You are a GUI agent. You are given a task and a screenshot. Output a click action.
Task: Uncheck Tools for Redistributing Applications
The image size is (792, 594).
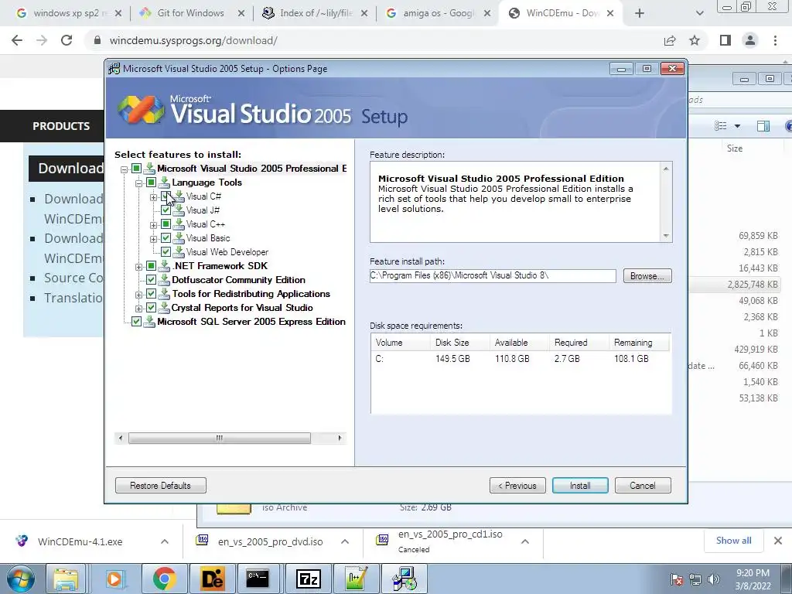151,293
